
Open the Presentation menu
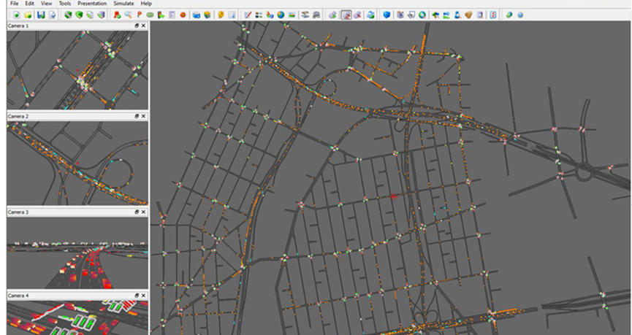(92, 3)
